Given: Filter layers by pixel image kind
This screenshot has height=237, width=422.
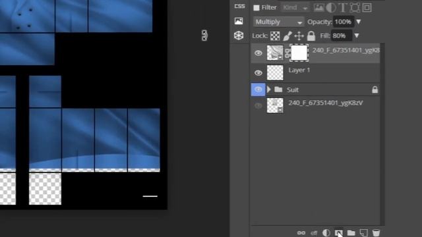Looking at the screenshot, I should pyautogui.click(x=318, y=7).
